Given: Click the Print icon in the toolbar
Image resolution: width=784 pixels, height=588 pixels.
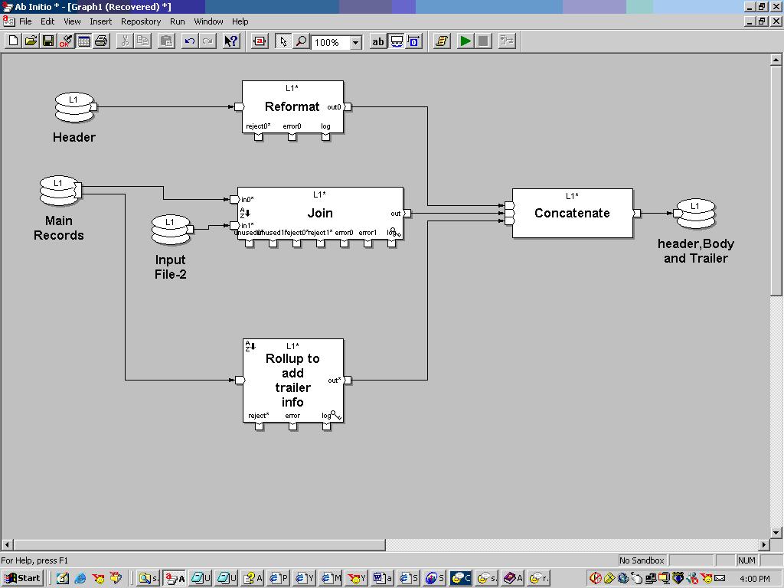Looking at the screenshot, I should [x=102, y=41].
